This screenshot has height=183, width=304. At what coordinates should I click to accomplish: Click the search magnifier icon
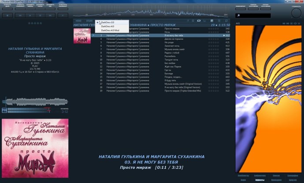click(238, 15)
